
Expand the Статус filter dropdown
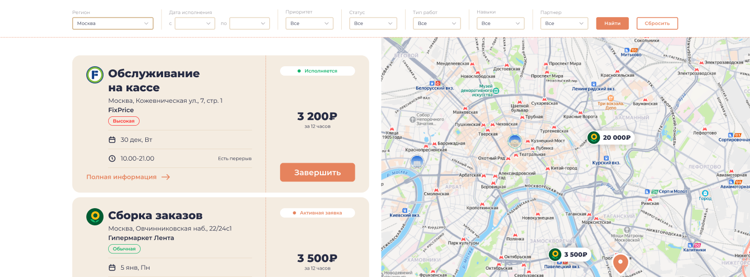pos(373,23)
